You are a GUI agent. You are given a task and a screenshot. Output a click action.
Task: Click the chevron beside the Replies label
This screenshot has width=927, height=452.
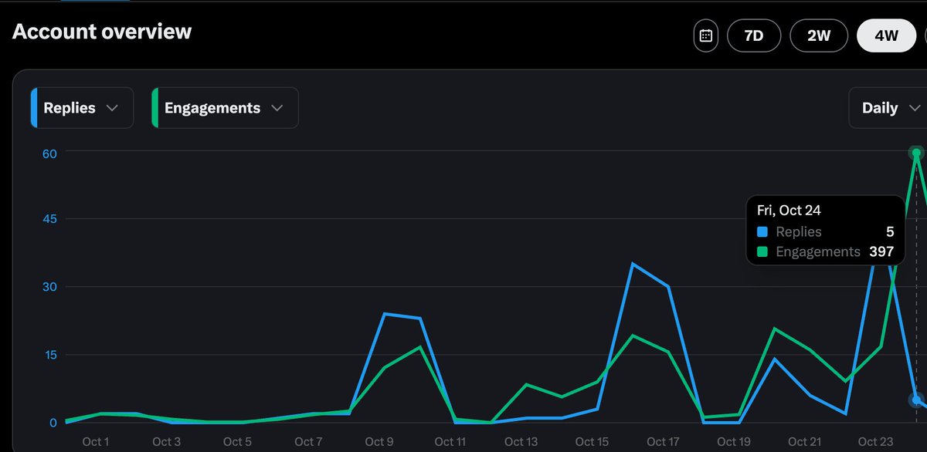113,108
